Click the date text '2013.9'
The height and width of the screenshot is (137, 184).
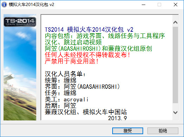point(118,118)
